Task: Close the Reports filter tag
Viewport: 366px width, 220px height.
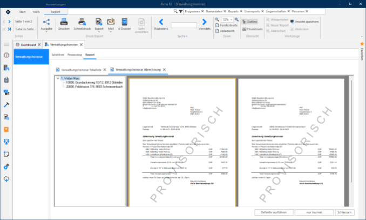Action: [241, 11]
